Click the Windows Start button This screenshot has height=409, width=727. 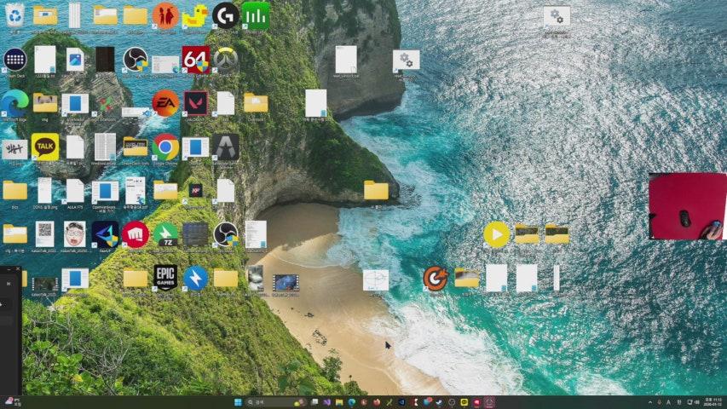click(236, 402)
